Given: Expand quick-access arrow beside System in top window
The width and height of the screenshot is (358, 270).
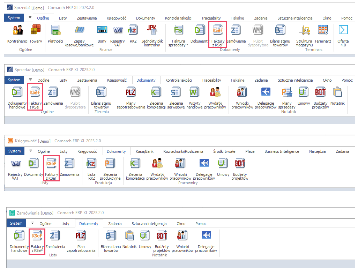Looking at the screenshot, I should click(30, 17).
